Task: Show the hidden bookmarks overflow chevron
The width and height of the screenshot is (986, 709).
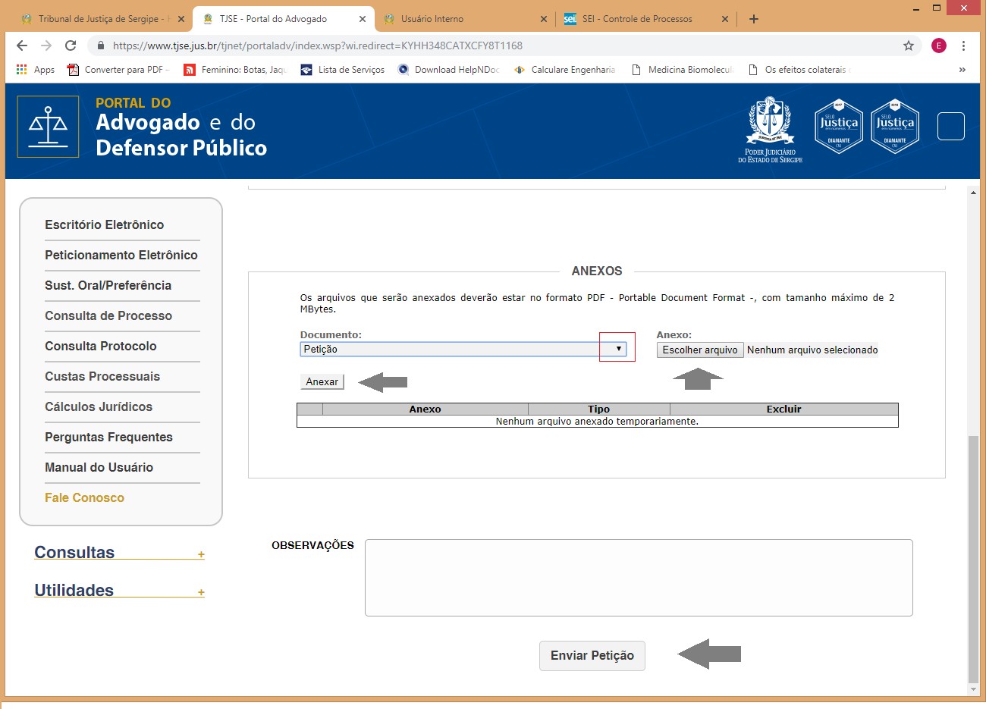Action: coord(962,70)
